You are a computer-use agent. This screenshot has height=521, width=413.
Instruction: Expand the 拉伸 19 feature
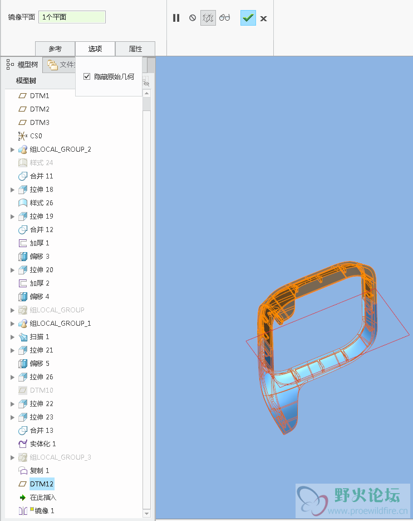coord(12,216)
